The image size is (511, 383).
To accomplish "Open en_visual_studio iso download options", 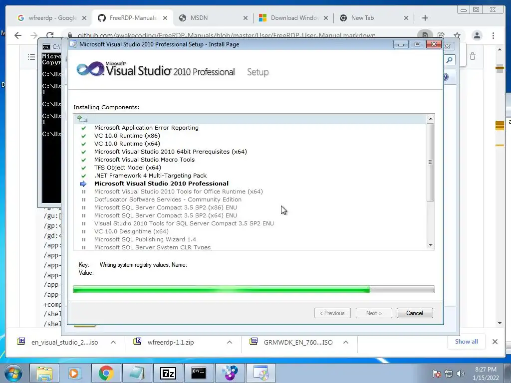I will 113,342.
